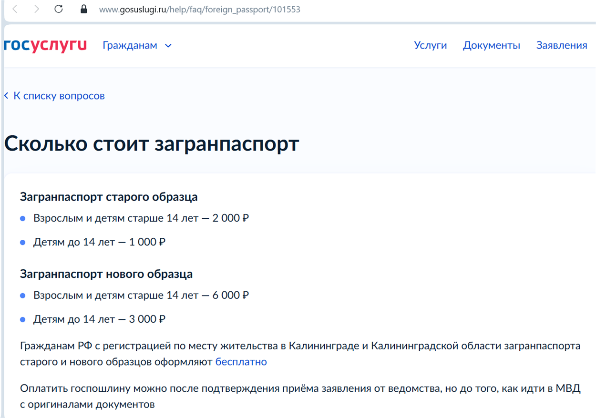Click the chevron arrow beside Гражданам
Viewport: 596px width, 418px height.
pos(167,45)
